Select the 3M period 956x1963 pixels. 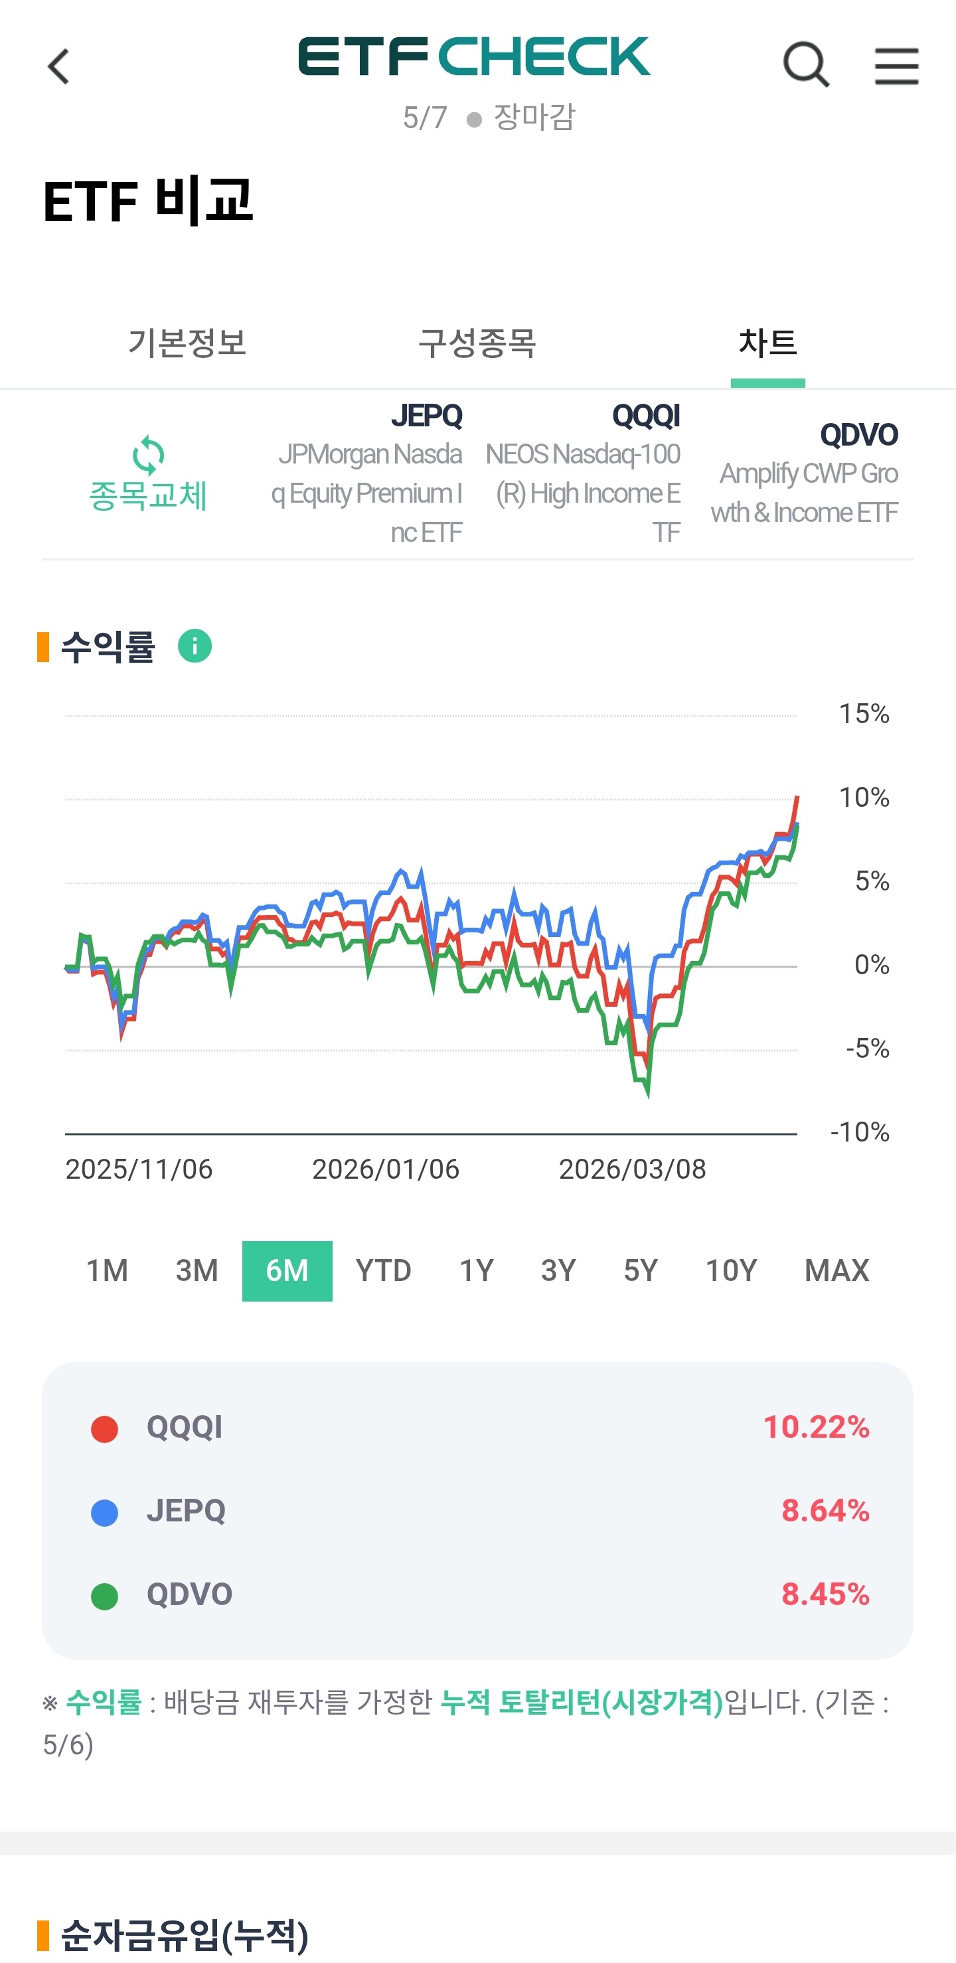(197, 1270)
